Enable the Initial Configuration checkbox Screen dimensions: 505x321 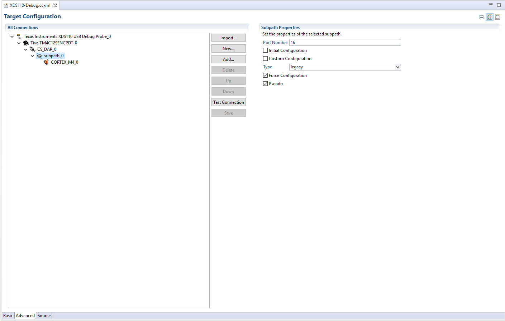266,50
